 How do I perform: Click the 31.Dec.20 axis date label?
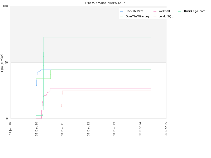(x=36, y=129)
